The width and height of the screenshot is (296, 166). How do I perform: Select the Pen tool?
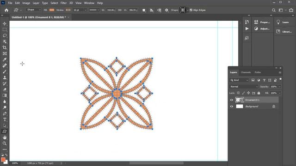coord(5,114)
